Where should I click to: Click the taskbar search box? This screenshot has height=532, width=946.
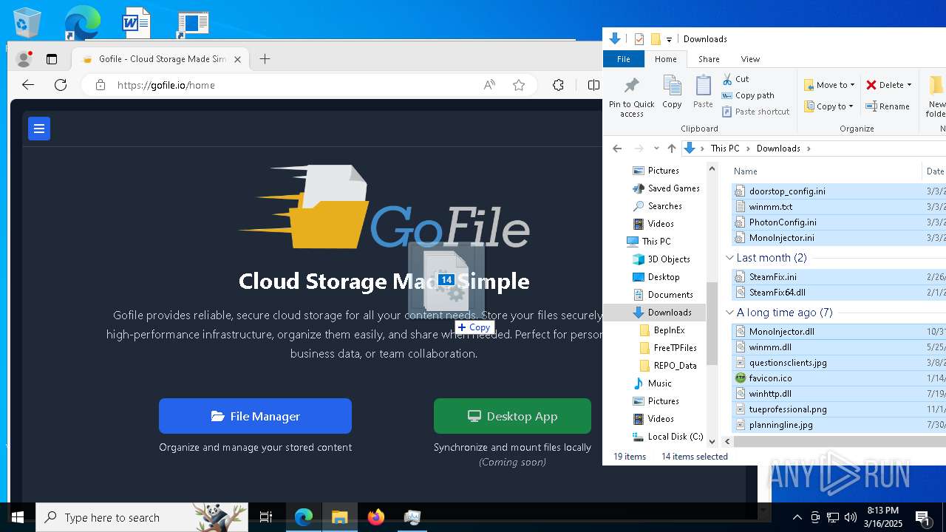140,517
